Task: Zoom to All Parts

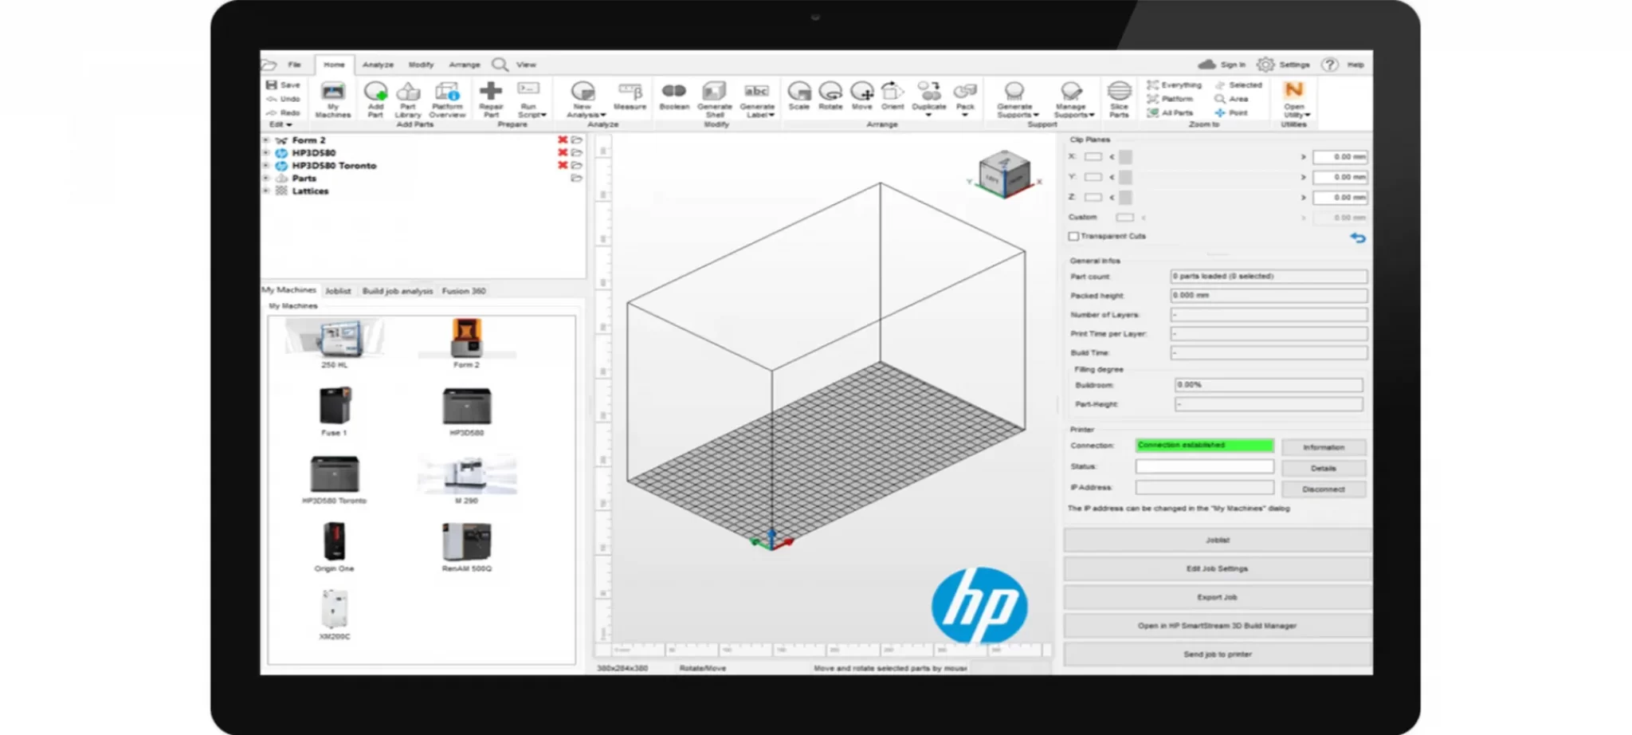Action: [1170, 112]
